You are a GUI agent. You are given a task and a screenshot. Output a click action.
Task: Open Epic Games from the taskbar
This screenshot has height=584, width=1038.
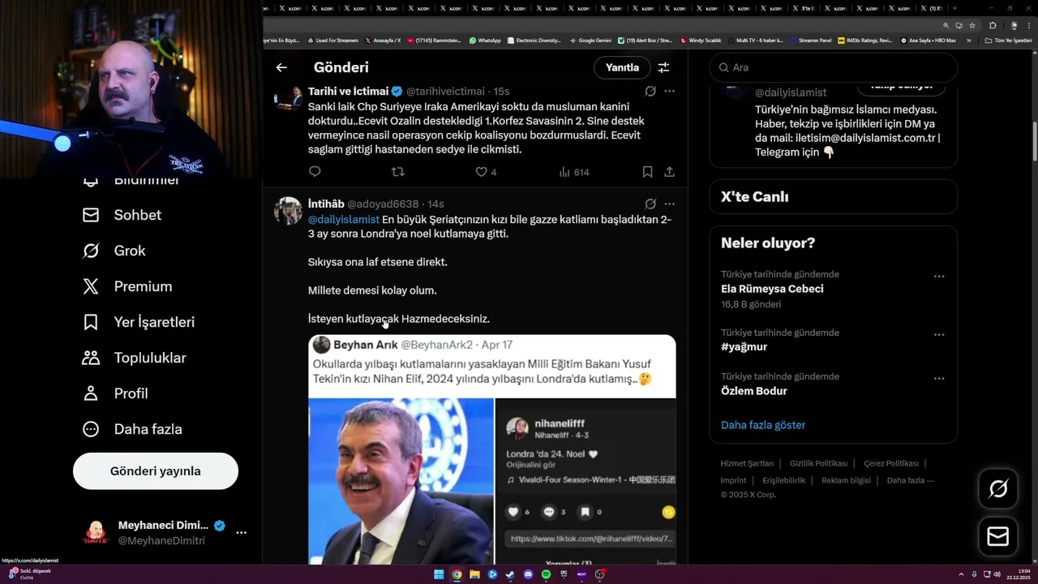point(564,574)
